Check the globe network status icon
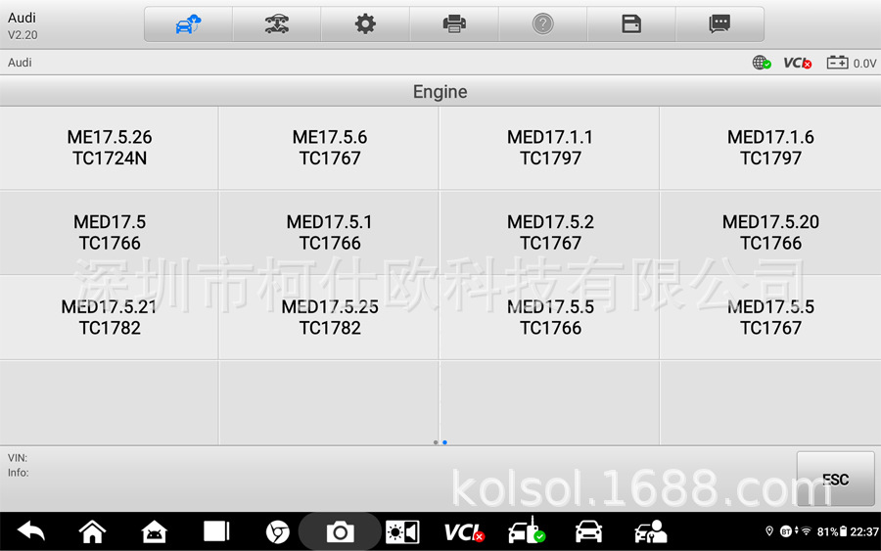This screenshot has height=551, width=881. (x=762, y=63)
